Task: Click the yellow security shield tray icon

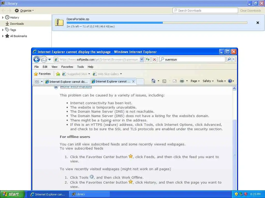Action: pos(236,194)
